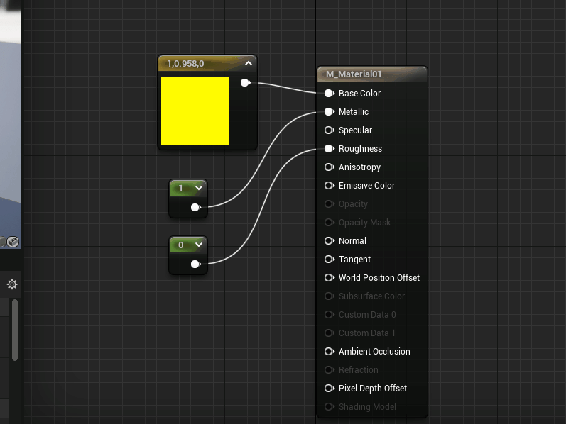Click the disabled Subsurface Color pin
This screenshot has width=566, height=424.
[x=330, y=296]
